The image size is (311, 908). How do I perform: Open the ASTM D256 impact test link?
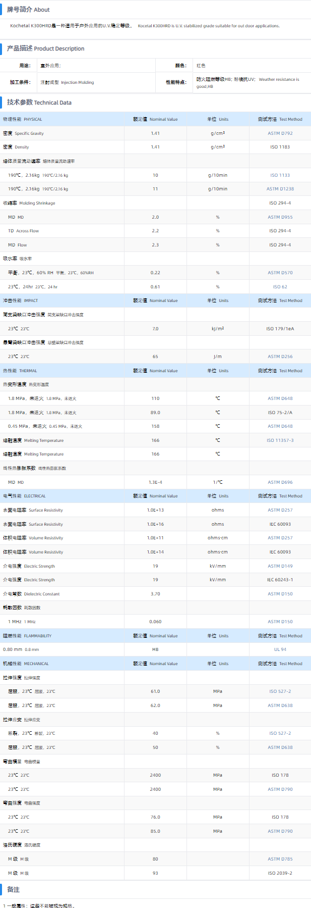pyautogui.click(x=280, y=357)
